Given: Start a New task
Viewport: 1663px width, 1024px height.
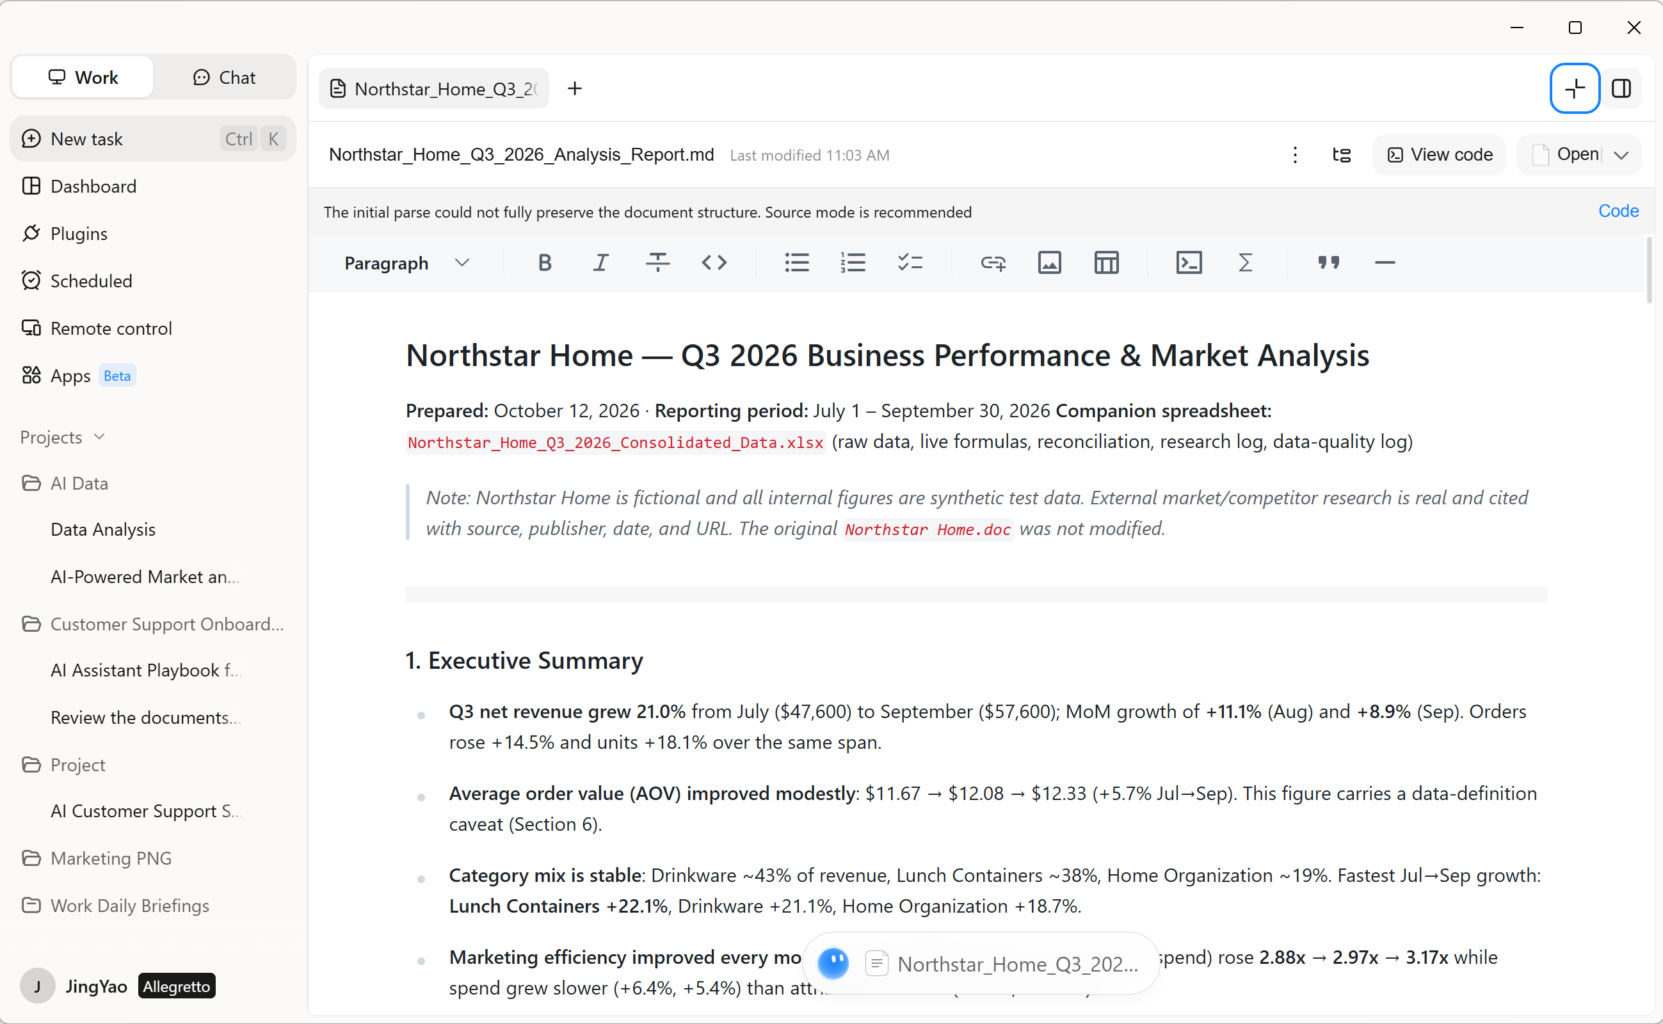Looking at the screenshot, I should click(153, 139).
